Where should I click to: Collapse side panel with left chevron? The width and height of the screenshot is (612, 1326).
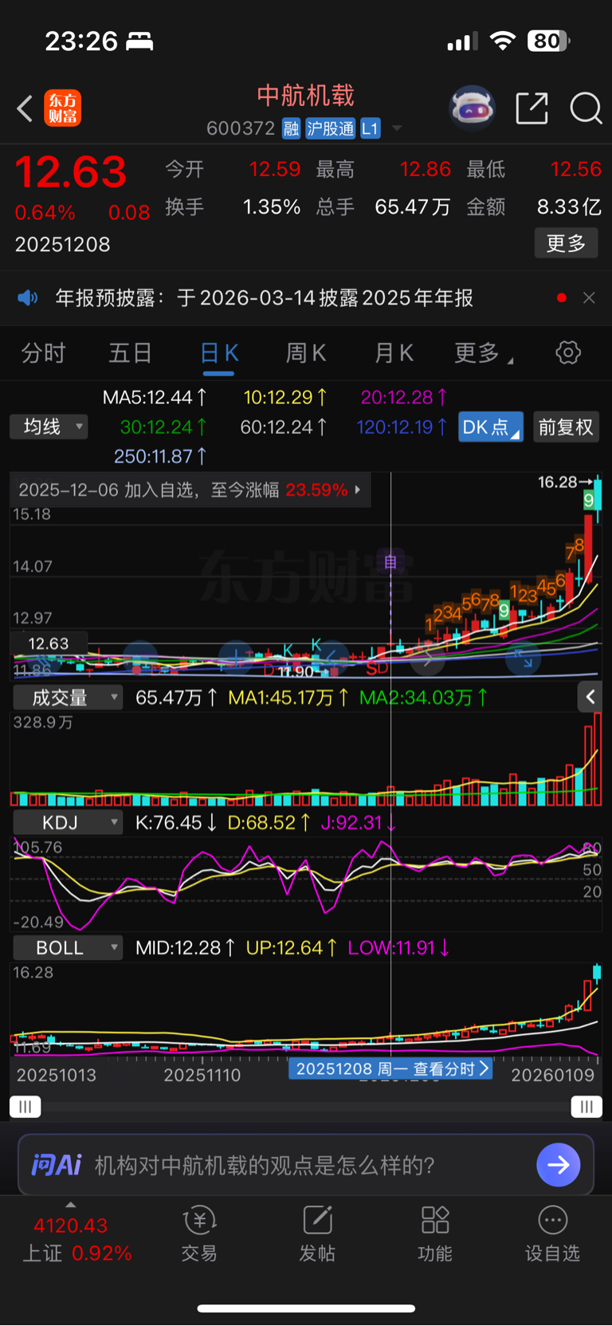(x=590, y=697)
